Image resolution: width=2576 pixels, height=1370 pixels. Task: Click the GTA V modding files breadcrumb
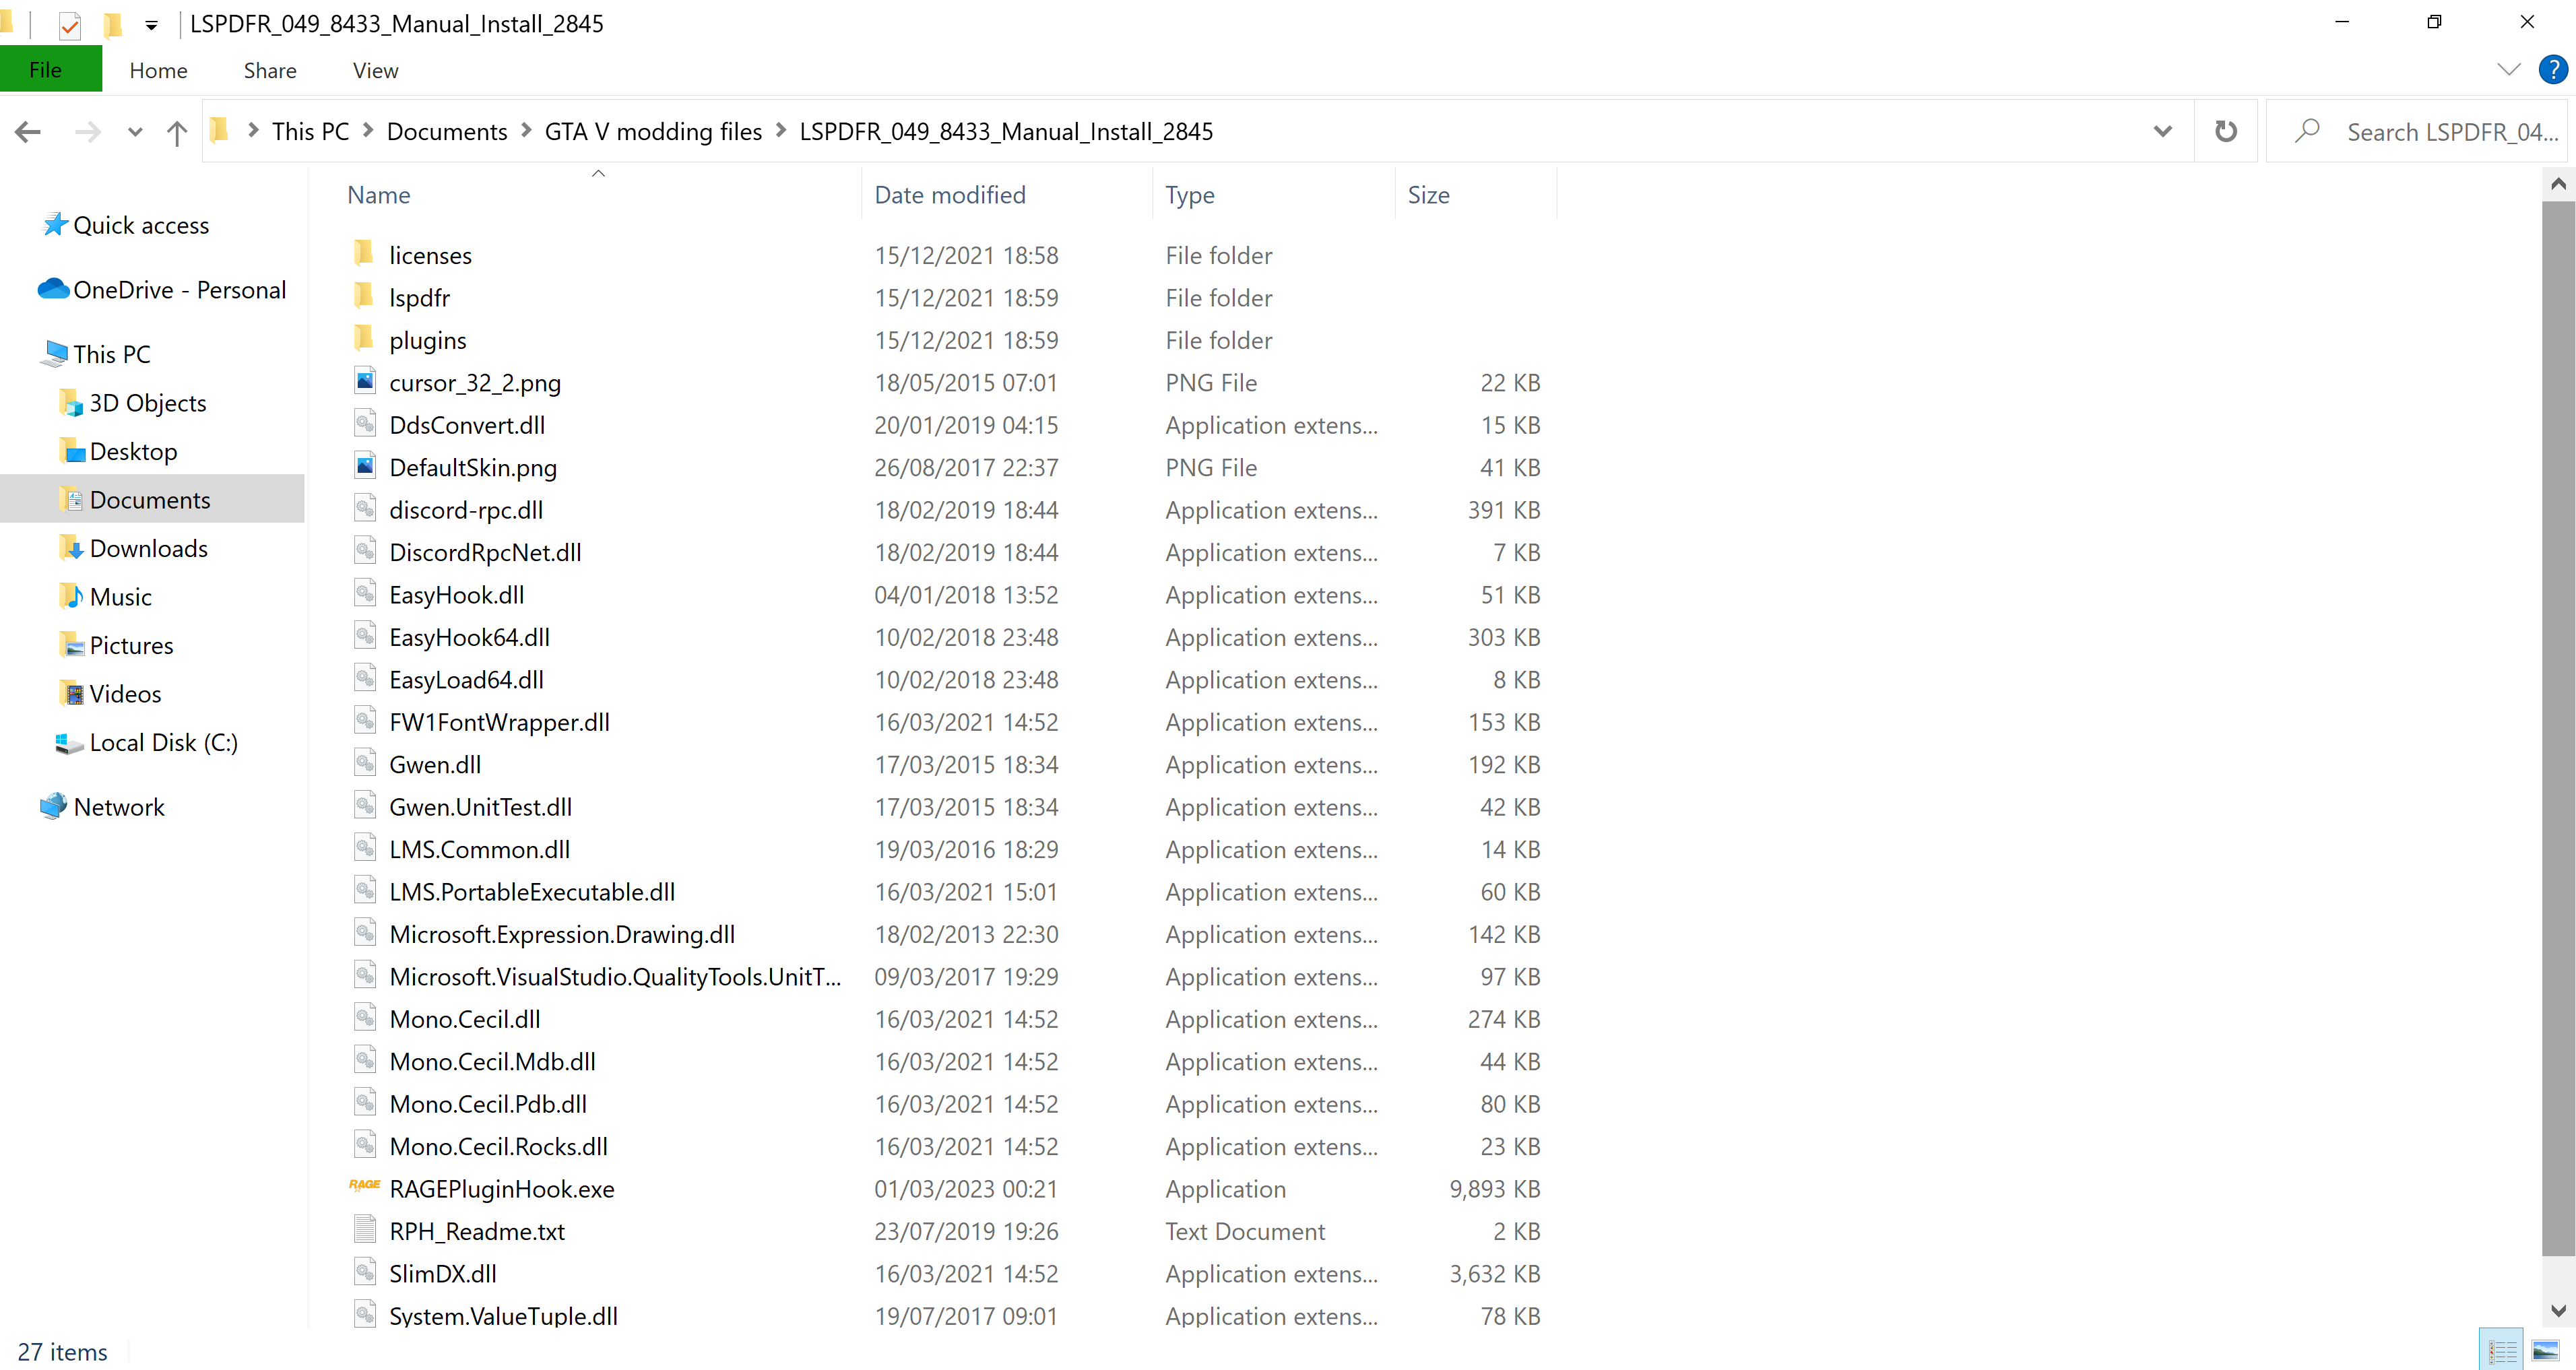[x=652, y=131]
